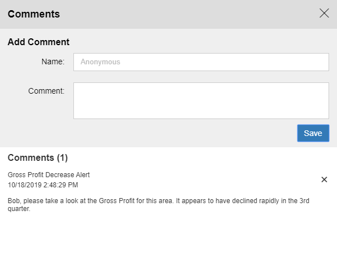Image resolution: width=337 pixels, height=259 pixels.
Task: Select the Gross Profit Decrease Alert title
Action: pos(49,175)
